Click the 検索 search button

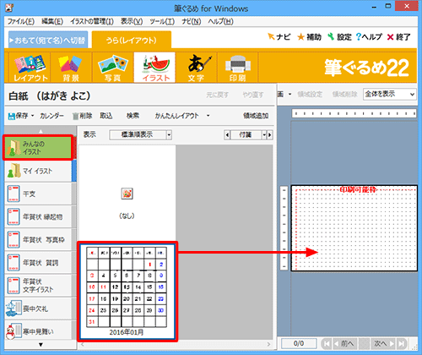[133, 116]
